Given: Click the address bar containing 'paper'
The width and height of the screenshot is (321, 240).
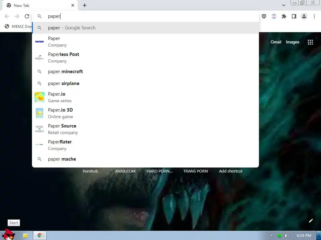Looking at the screenshot, I should pyautogui.click(x=145, y=16).
